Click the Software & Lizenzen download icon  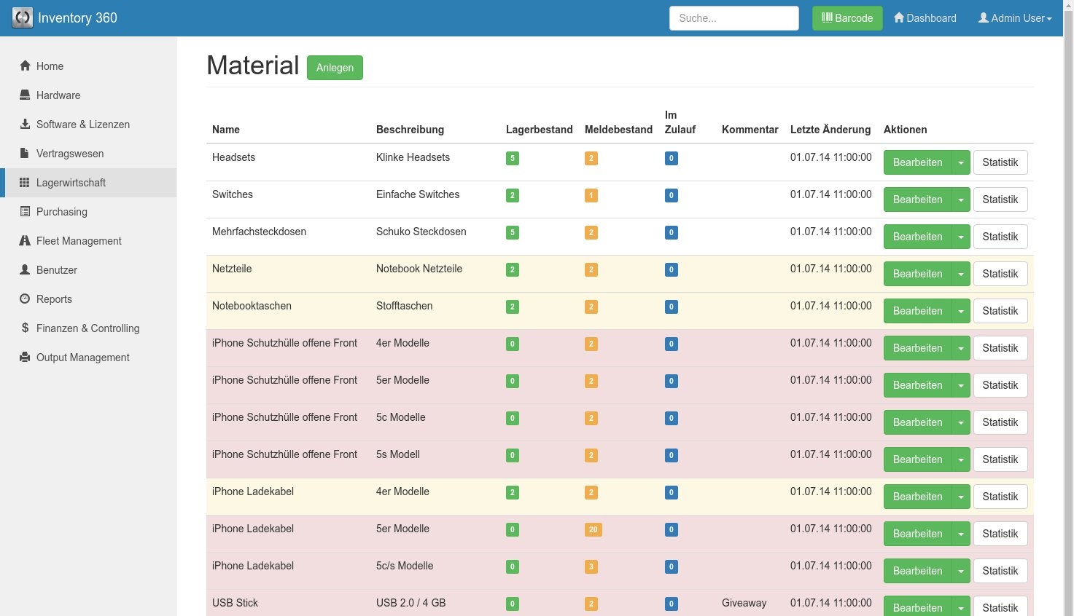(26, 125)
